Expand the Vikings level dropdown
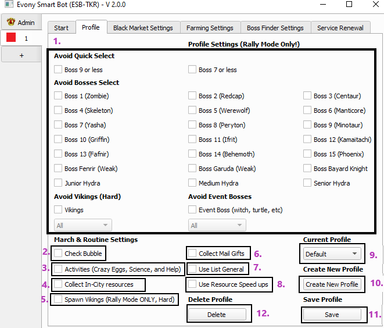Screen dimensions: 384x328 tap(83, 226)
